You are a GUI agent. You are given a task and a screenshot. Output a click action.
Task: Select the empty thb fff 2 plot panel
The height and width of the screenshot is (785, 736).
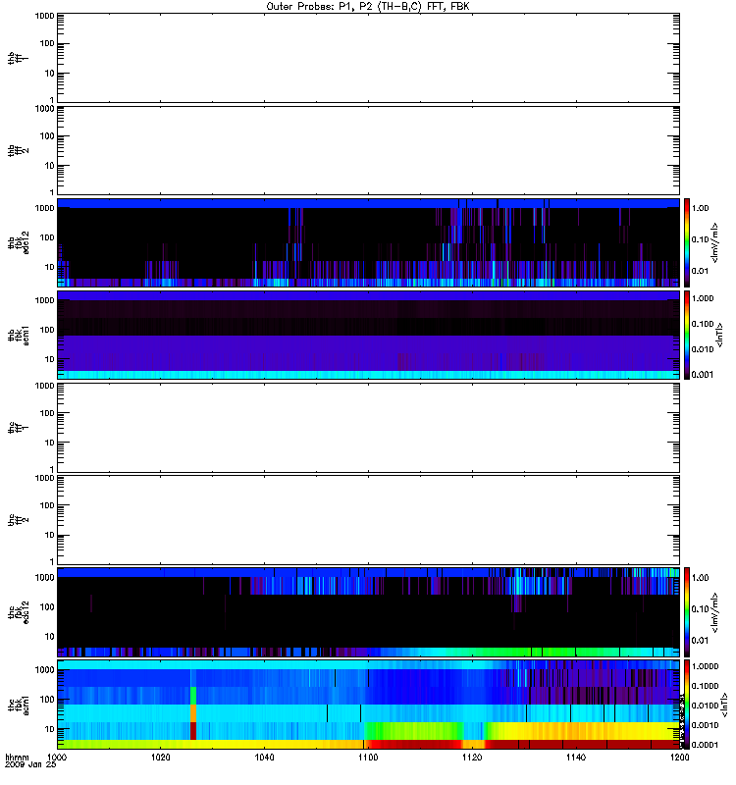pos(368,150)
